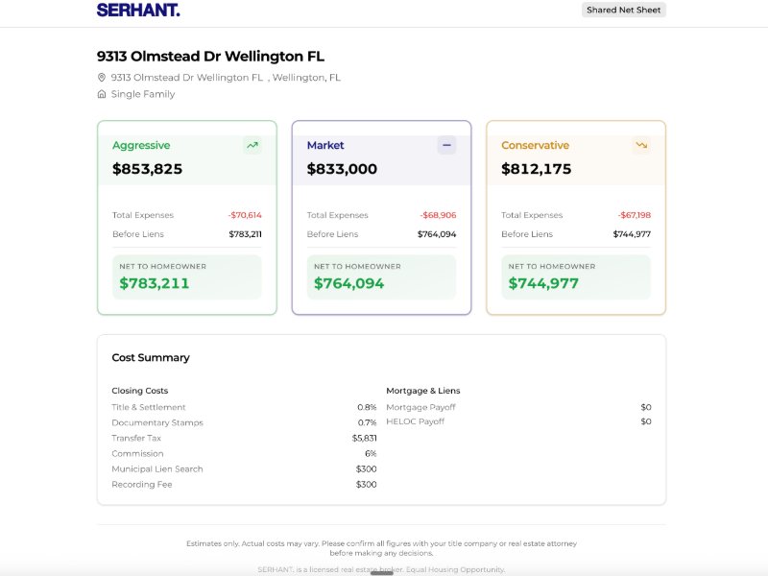Click Conservative Net to Homeowner $744,977
Screen dimensions: 768x576
point(543,283)
